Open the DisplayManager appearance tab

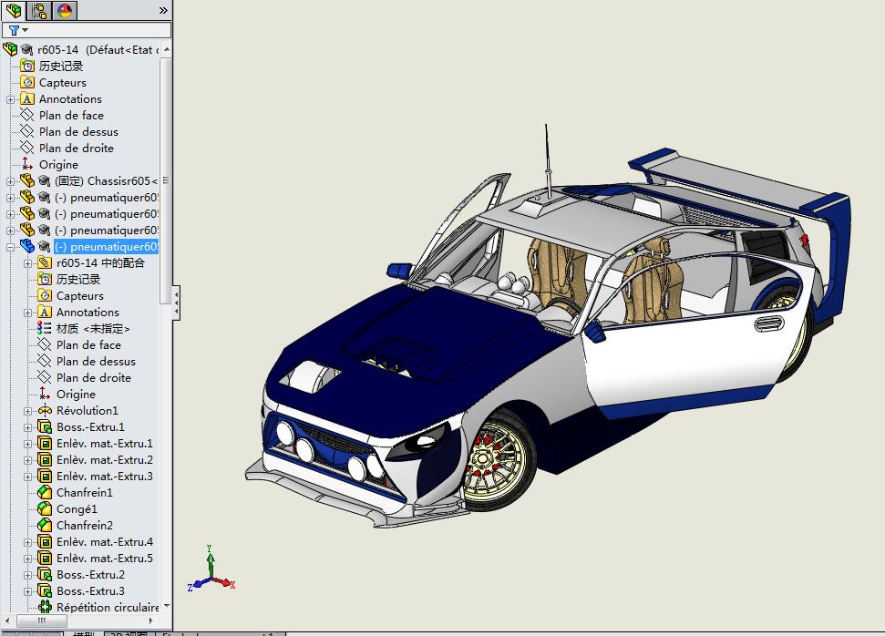[x=65, y=11]
